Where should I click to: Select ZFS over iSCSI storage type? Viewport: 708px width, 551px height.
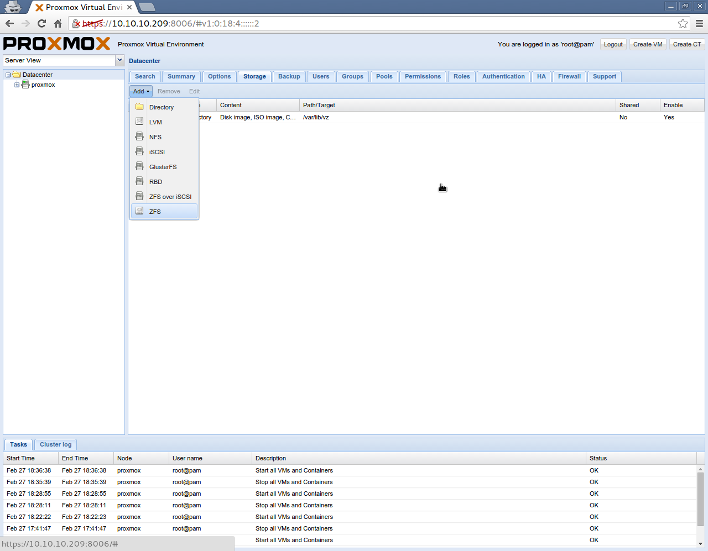click(x=164, y=197)
